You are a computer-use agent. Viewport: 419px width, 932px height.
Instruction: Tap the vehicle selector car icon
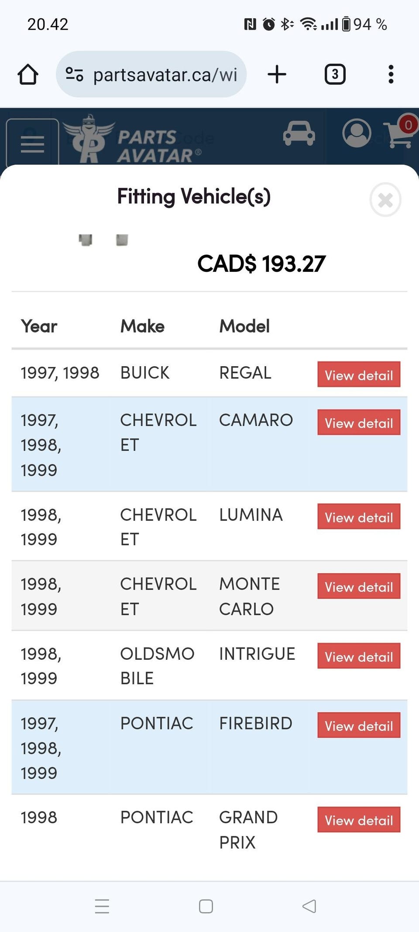tap(299, 133)
